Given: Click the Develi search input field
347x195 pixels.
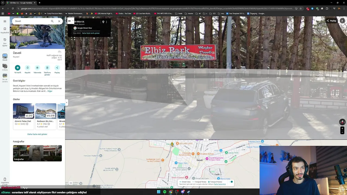Looking at the screenshot, I should [x=31, y=21].
